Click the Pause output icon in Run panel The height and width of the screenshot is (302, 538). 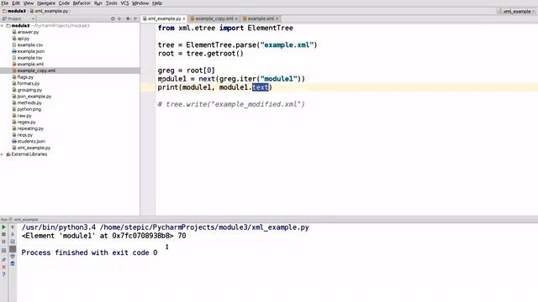pyautogui.click(x=3, y=242)
